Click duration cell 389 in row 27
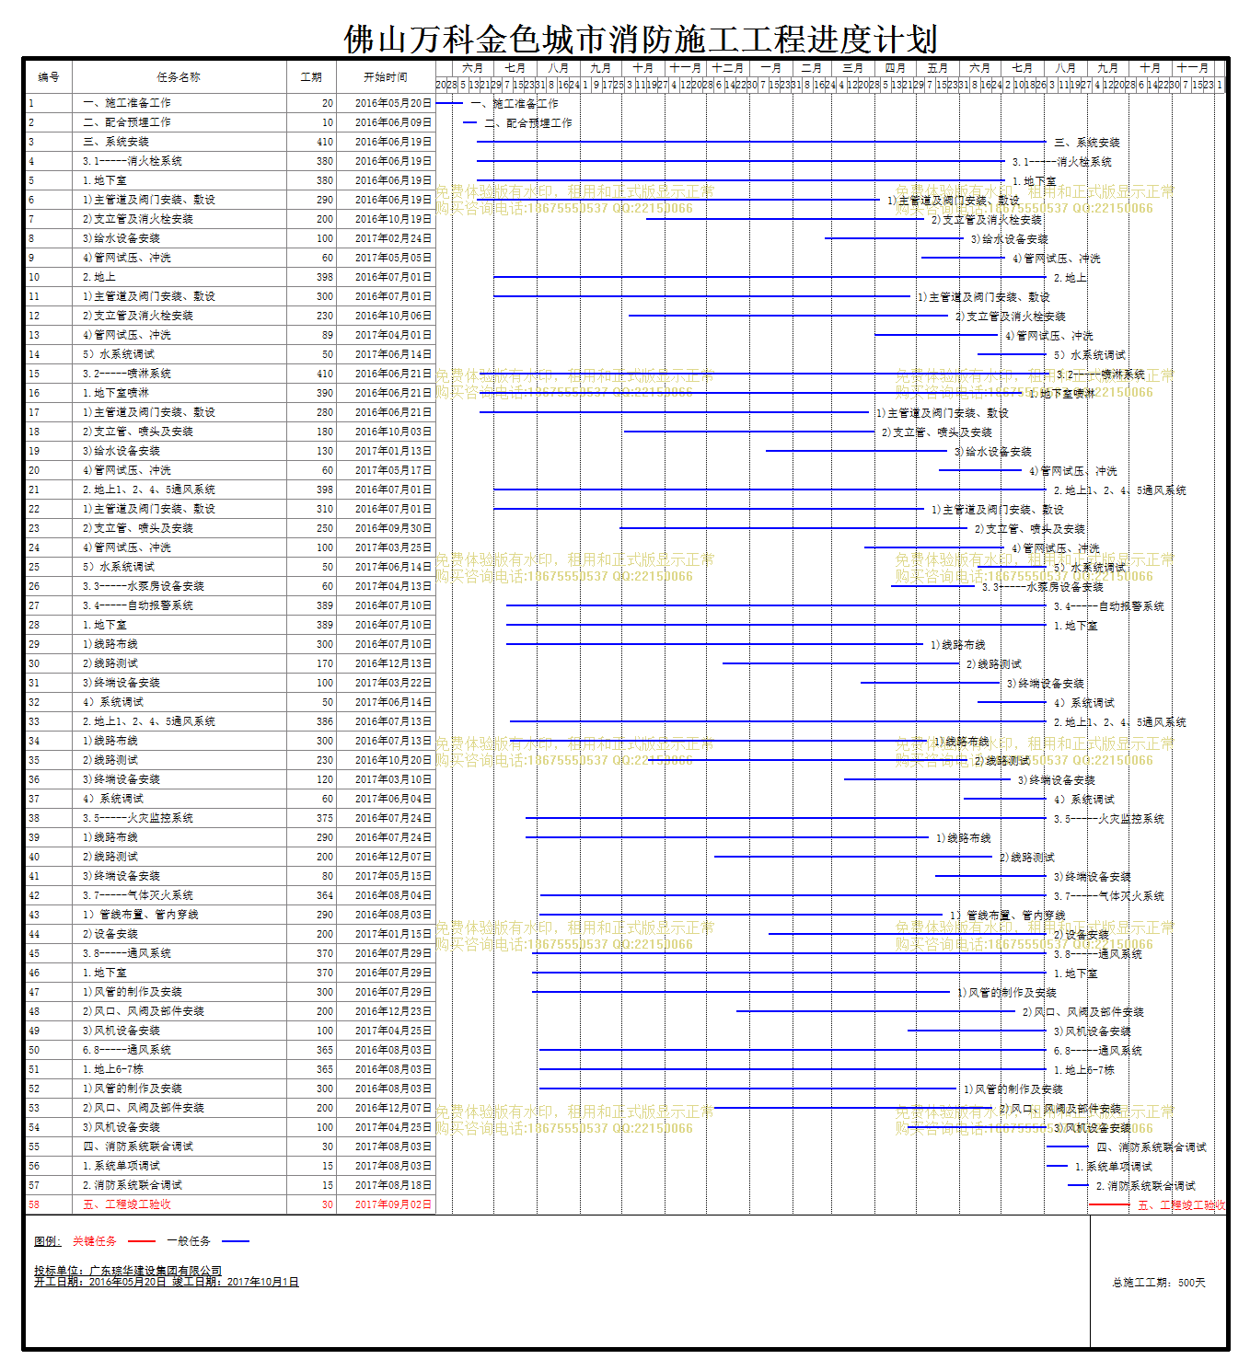Screen dimensions: 1250x1371 (x=311, y=605)
